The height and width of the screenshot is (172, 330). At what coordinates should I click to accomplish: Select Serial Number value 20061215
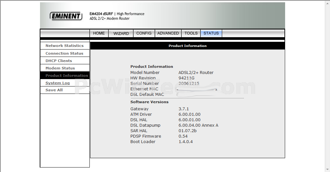coord(189,83)
